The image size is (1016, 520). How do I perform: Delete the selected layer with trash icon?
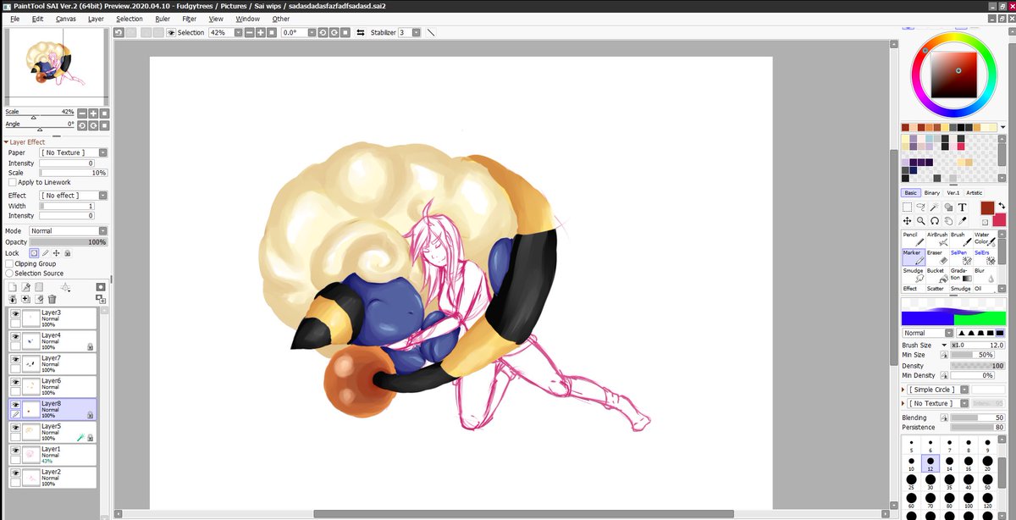click(52, 299)
